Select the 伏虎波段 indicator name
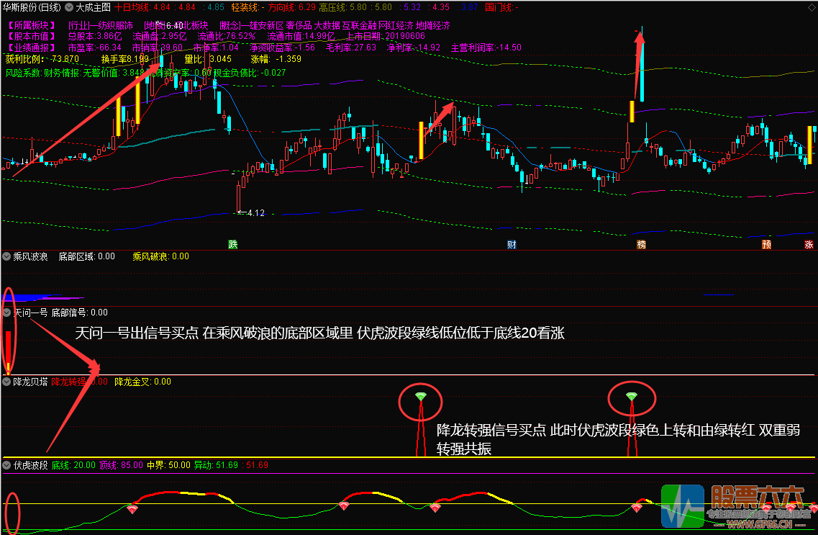 (x=30, y=465)
